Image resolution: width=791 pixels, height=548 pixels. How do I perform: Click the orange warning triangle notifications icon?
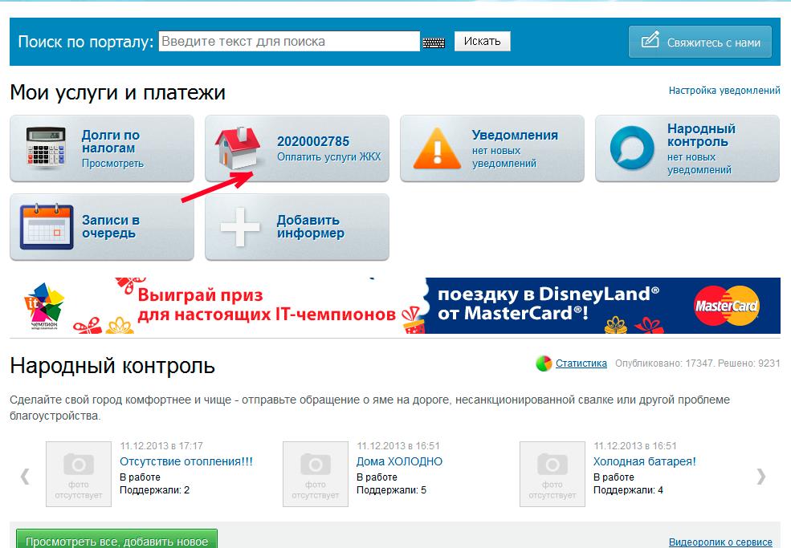click(x=436, y=149)
